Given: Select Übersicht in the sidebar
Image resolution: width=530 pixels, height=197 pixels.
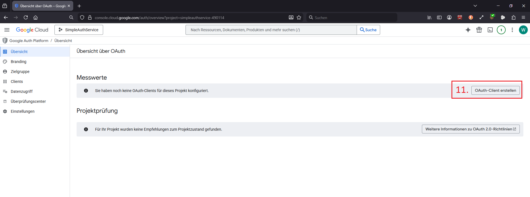Looking at the screenshot, I should pos(35,52).
